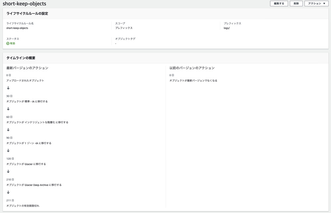Select the short-keep-objects page title
This screenshot has height=213, width=331.
coord(24,4)
